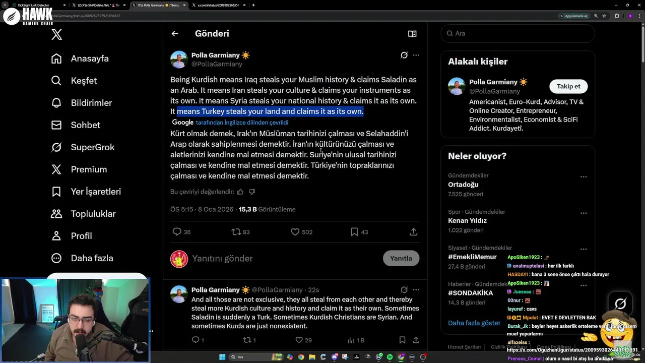The height and width of the screenshot is (363, 645).
Task: Click the Ara search box
Action: (x=518, y=33)
